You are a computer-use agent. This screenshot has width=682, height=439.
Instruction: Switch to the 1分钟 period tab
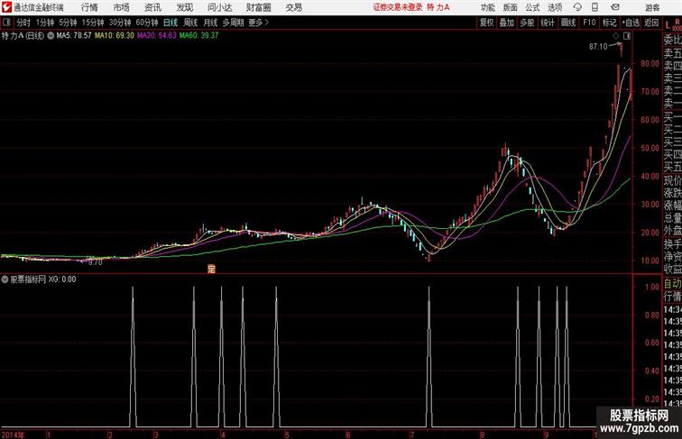45,23
